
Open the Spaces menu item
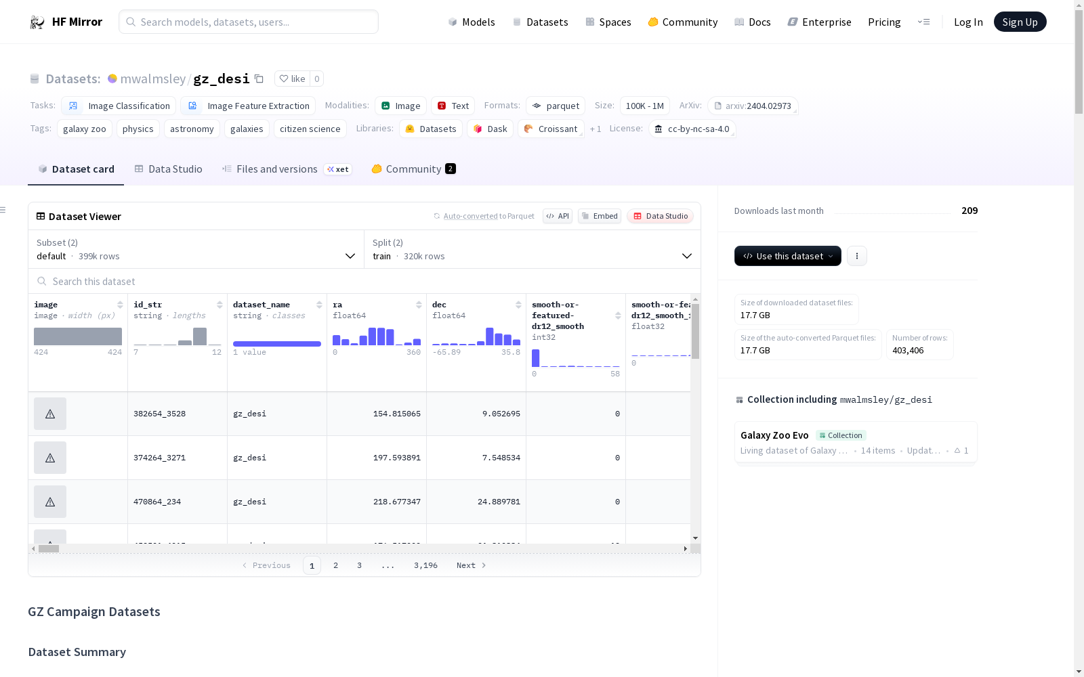[x=608, y=22]
